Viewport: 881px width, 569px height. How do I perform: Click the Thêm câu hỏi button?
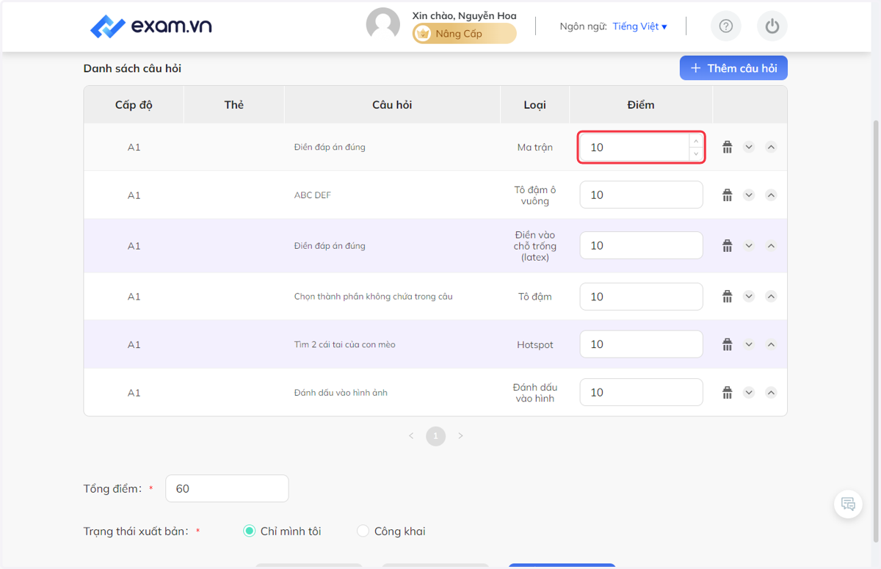point(733,68)
